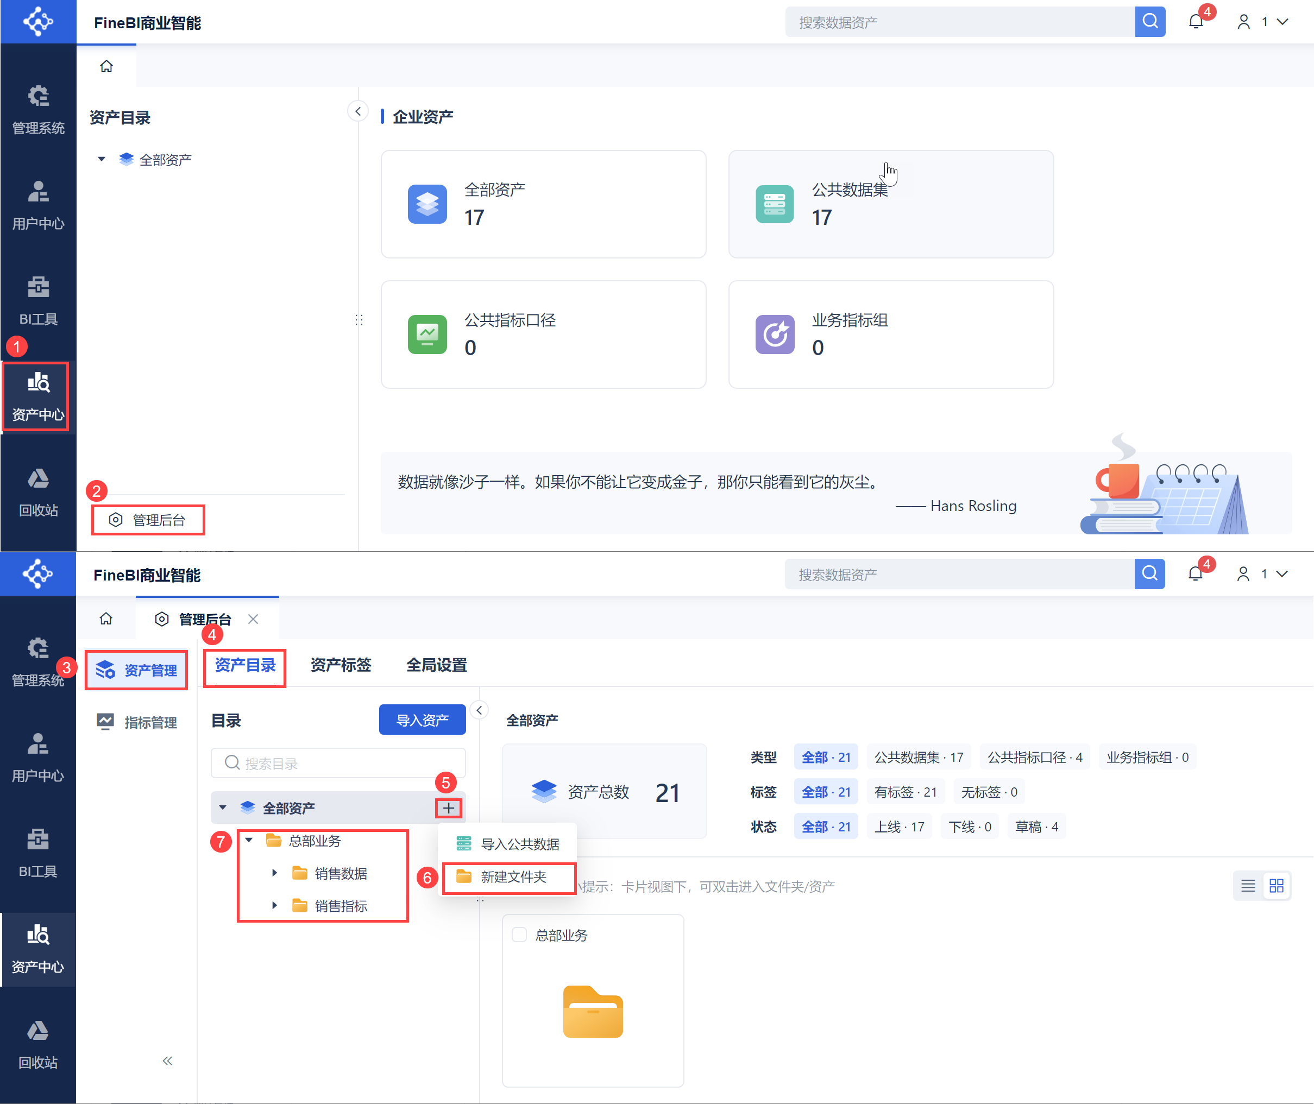Image resolution: width=1314 pixels, height=1104 pixels.
Task: Click the 导入资产 button
Action: tap(423, 720)
